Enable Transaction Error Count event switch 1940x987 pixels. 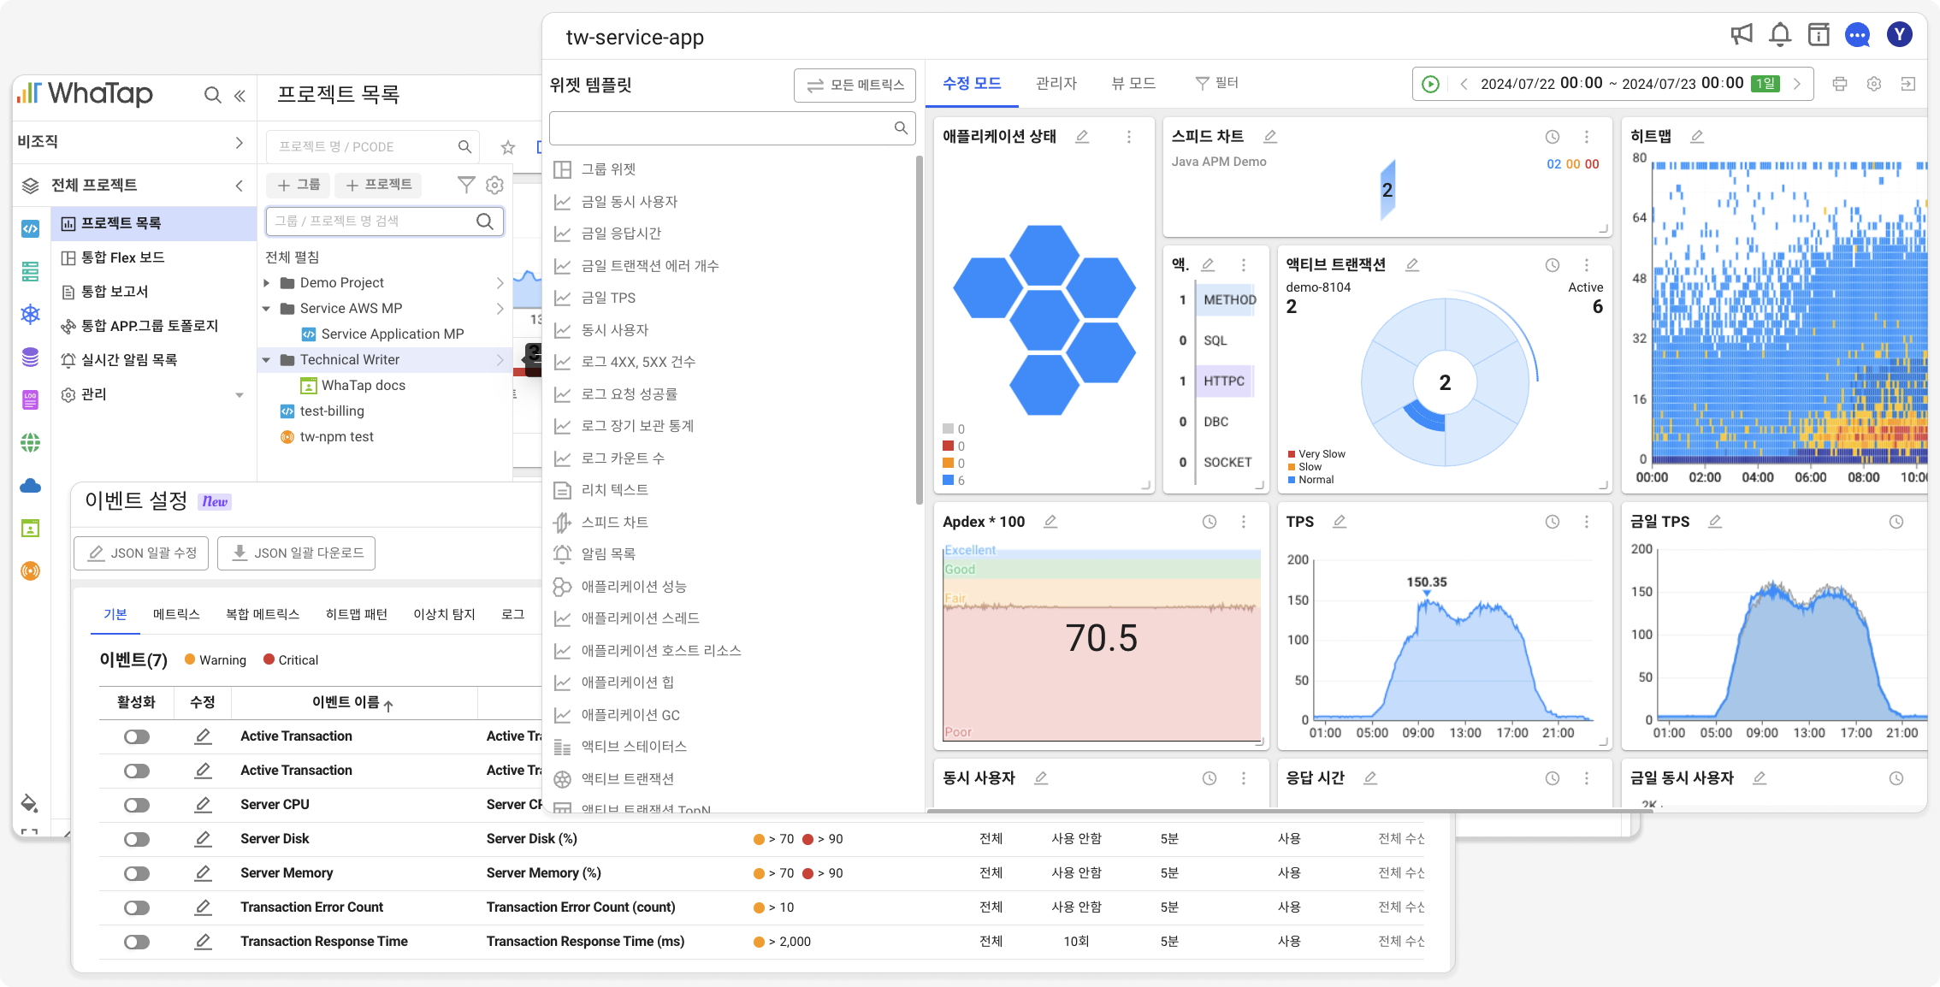[x=137, y=907]
